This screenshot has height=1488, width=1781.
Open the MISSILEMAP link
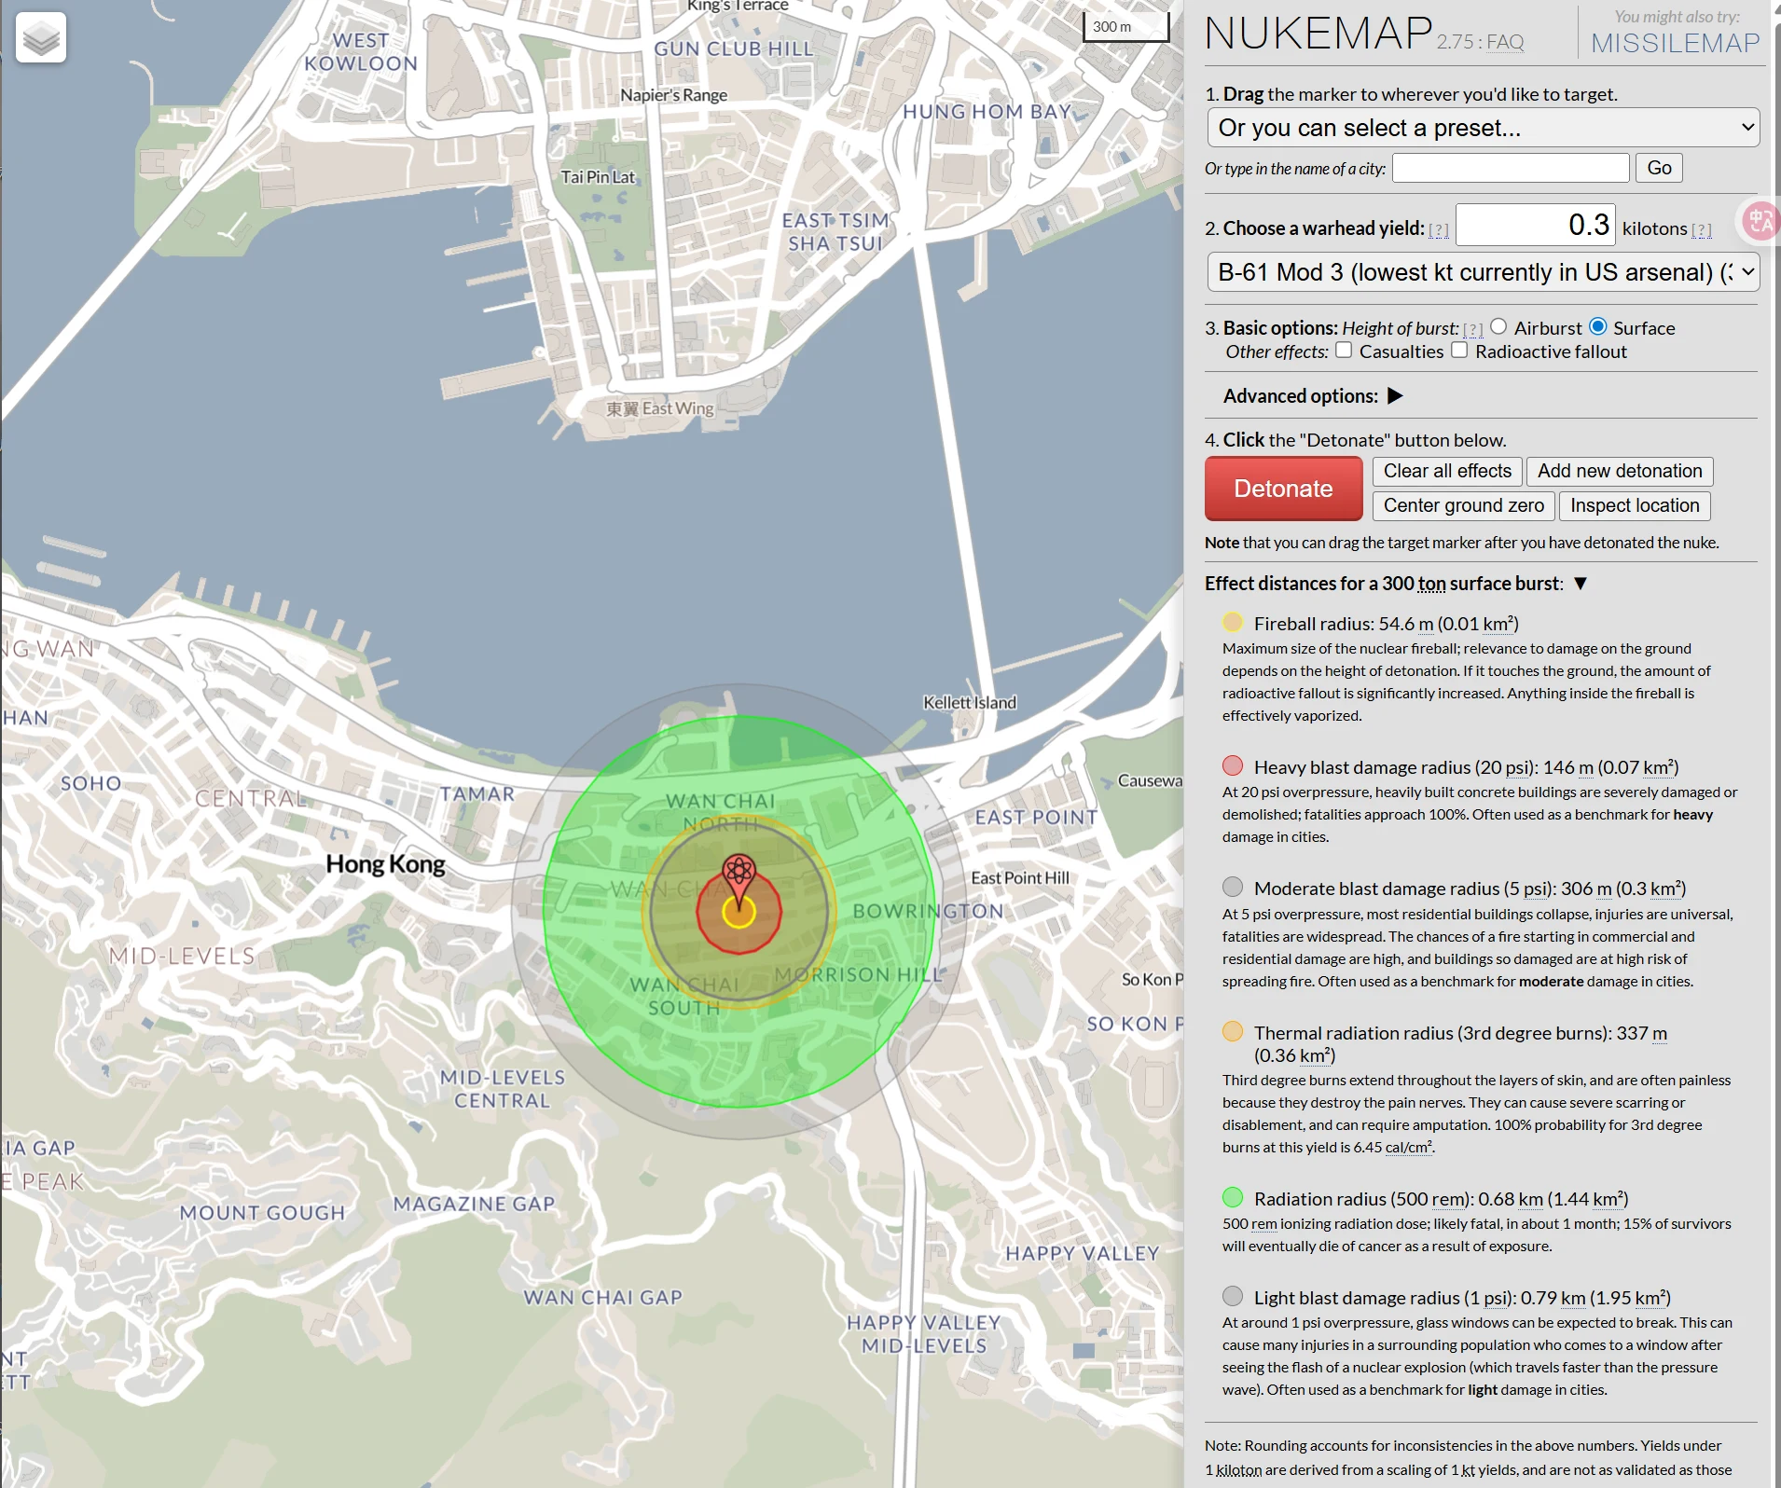[1675, 43]
